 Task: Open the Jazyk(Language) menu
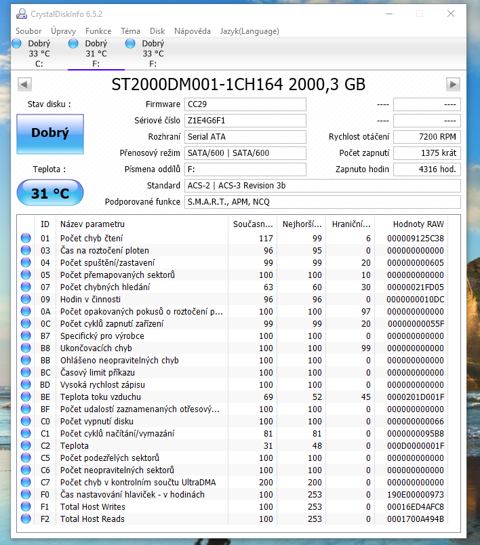tap(249, 31)
